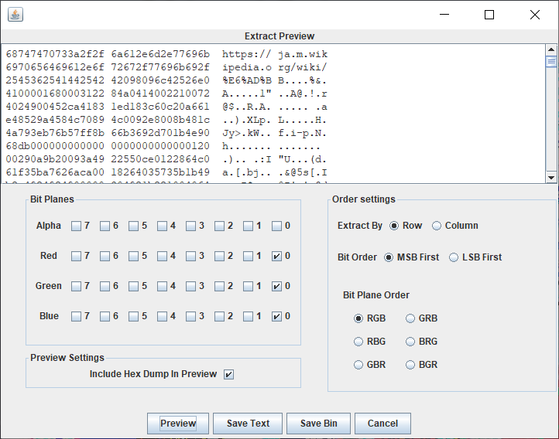The image size is (559, 439).
Task: Check Red bit plane 5
Action: click(133, 256)
